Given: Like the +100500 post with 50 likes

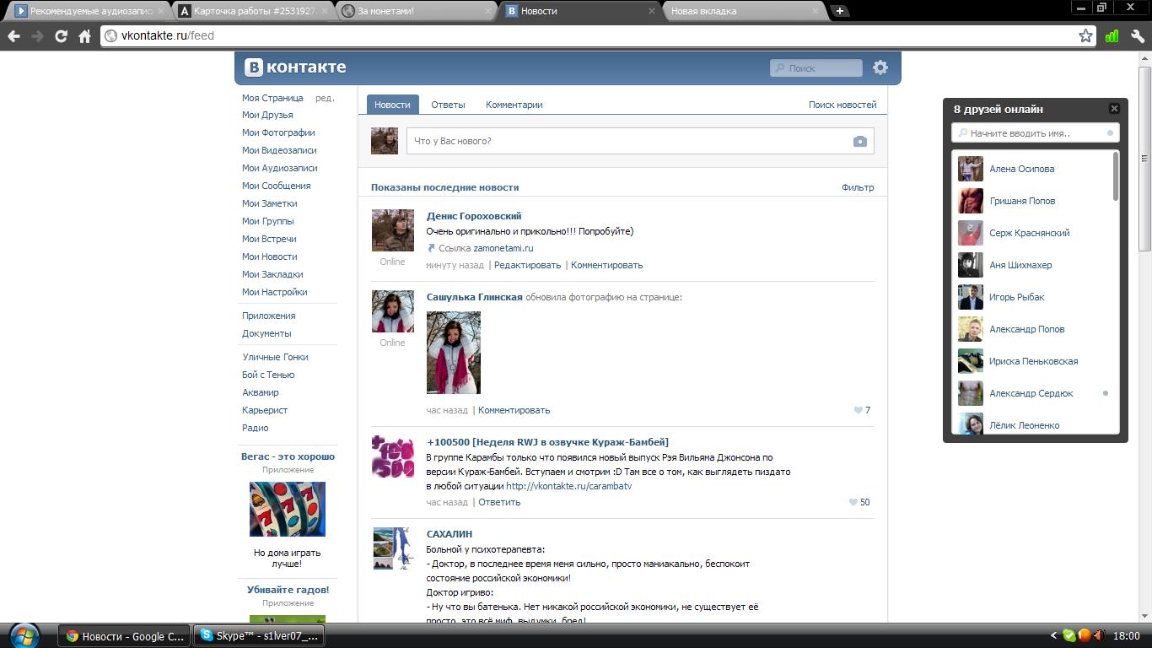Looking at the screenshot, I should (x=859, y=502).
